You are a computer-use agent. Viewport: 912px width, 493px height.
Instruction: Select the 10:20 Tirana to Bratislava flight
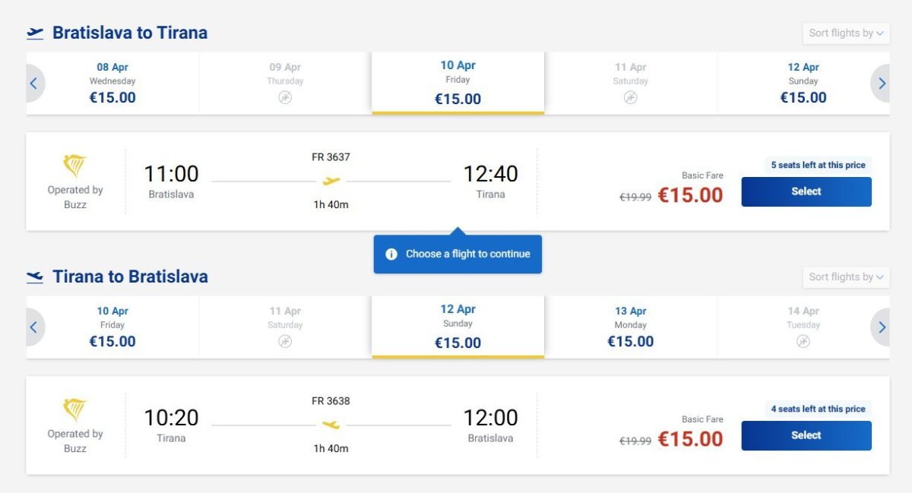tap(806, 435)
